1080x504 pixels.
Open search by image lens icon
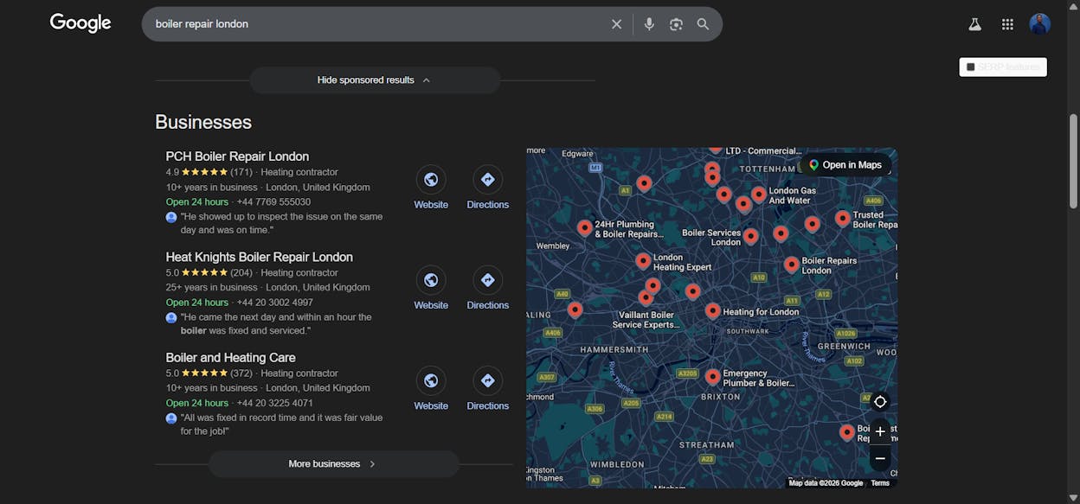coord(676,24)
